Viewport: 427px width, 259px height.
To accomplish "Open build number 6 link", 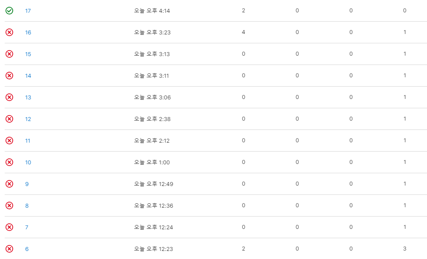I will coord(27,249).
